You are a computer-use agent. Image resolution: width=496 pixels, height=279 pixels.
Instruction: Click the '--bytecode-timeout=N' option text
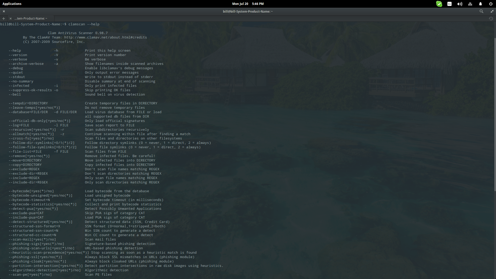coord(29,200)
